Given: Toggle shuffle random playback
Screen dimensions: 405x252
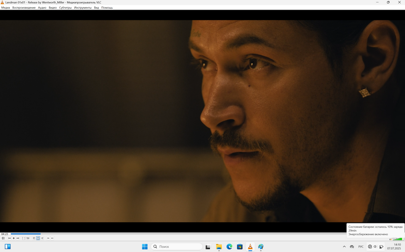Looking at the screenshot, I should point(42,238).
